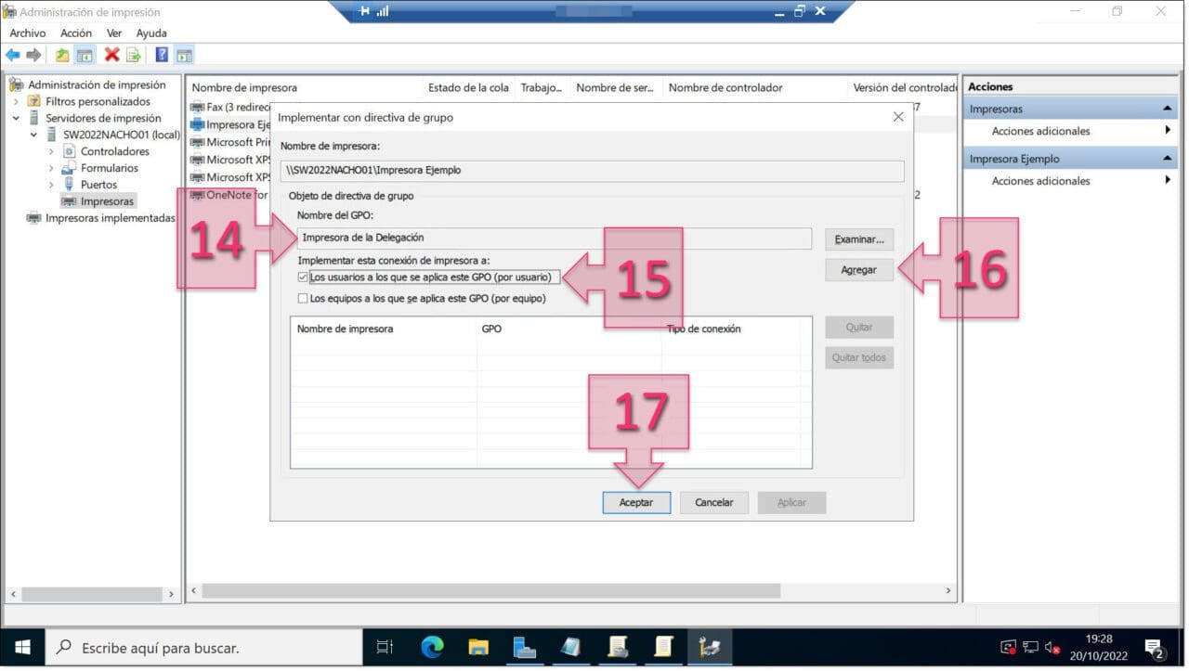The width and height of the screenshot is (1189, 671).
Task: Click the OneNote printer icon in list
Action: 197,195
